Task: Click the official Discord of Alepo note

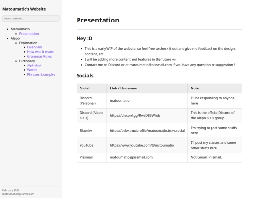Action: point(212,115)
